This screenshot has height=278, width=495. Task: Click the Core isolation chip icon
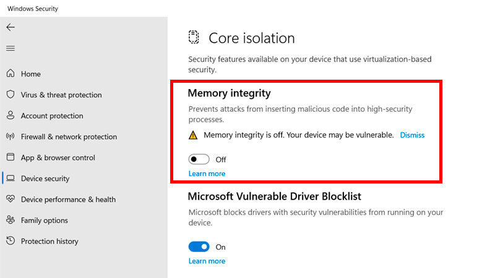click(194, 37)
